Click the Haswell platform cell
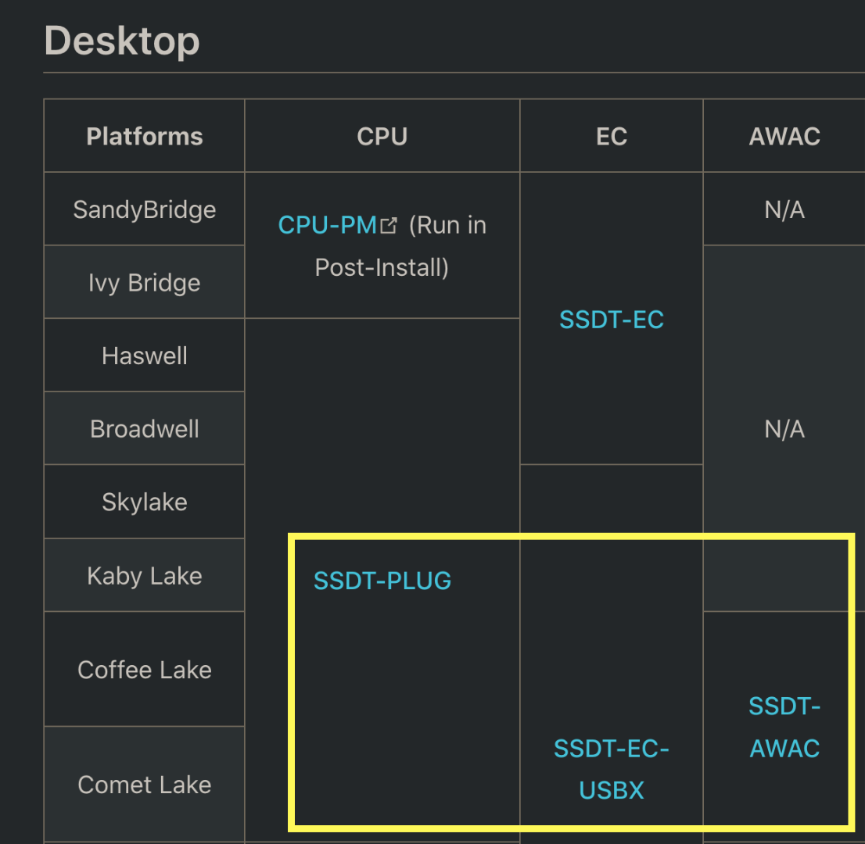The image size is (865, 844). coord(145,356)
